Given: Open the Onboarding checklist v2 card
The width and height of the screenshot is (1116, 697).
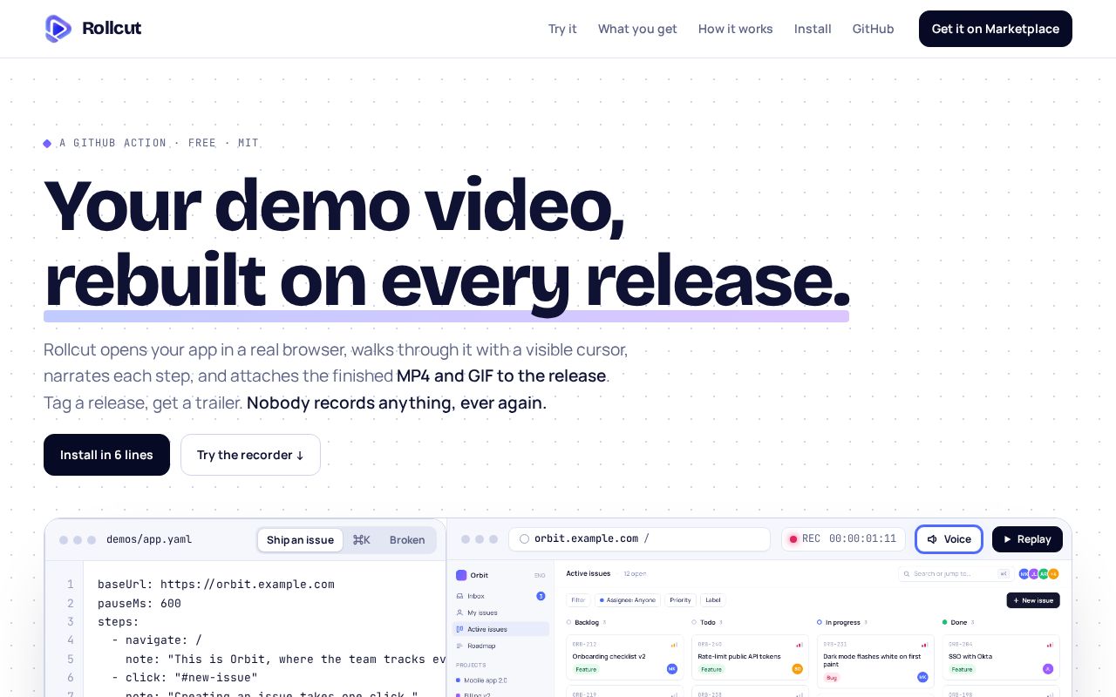Looking at the screenshot, I should coord(625,657).
